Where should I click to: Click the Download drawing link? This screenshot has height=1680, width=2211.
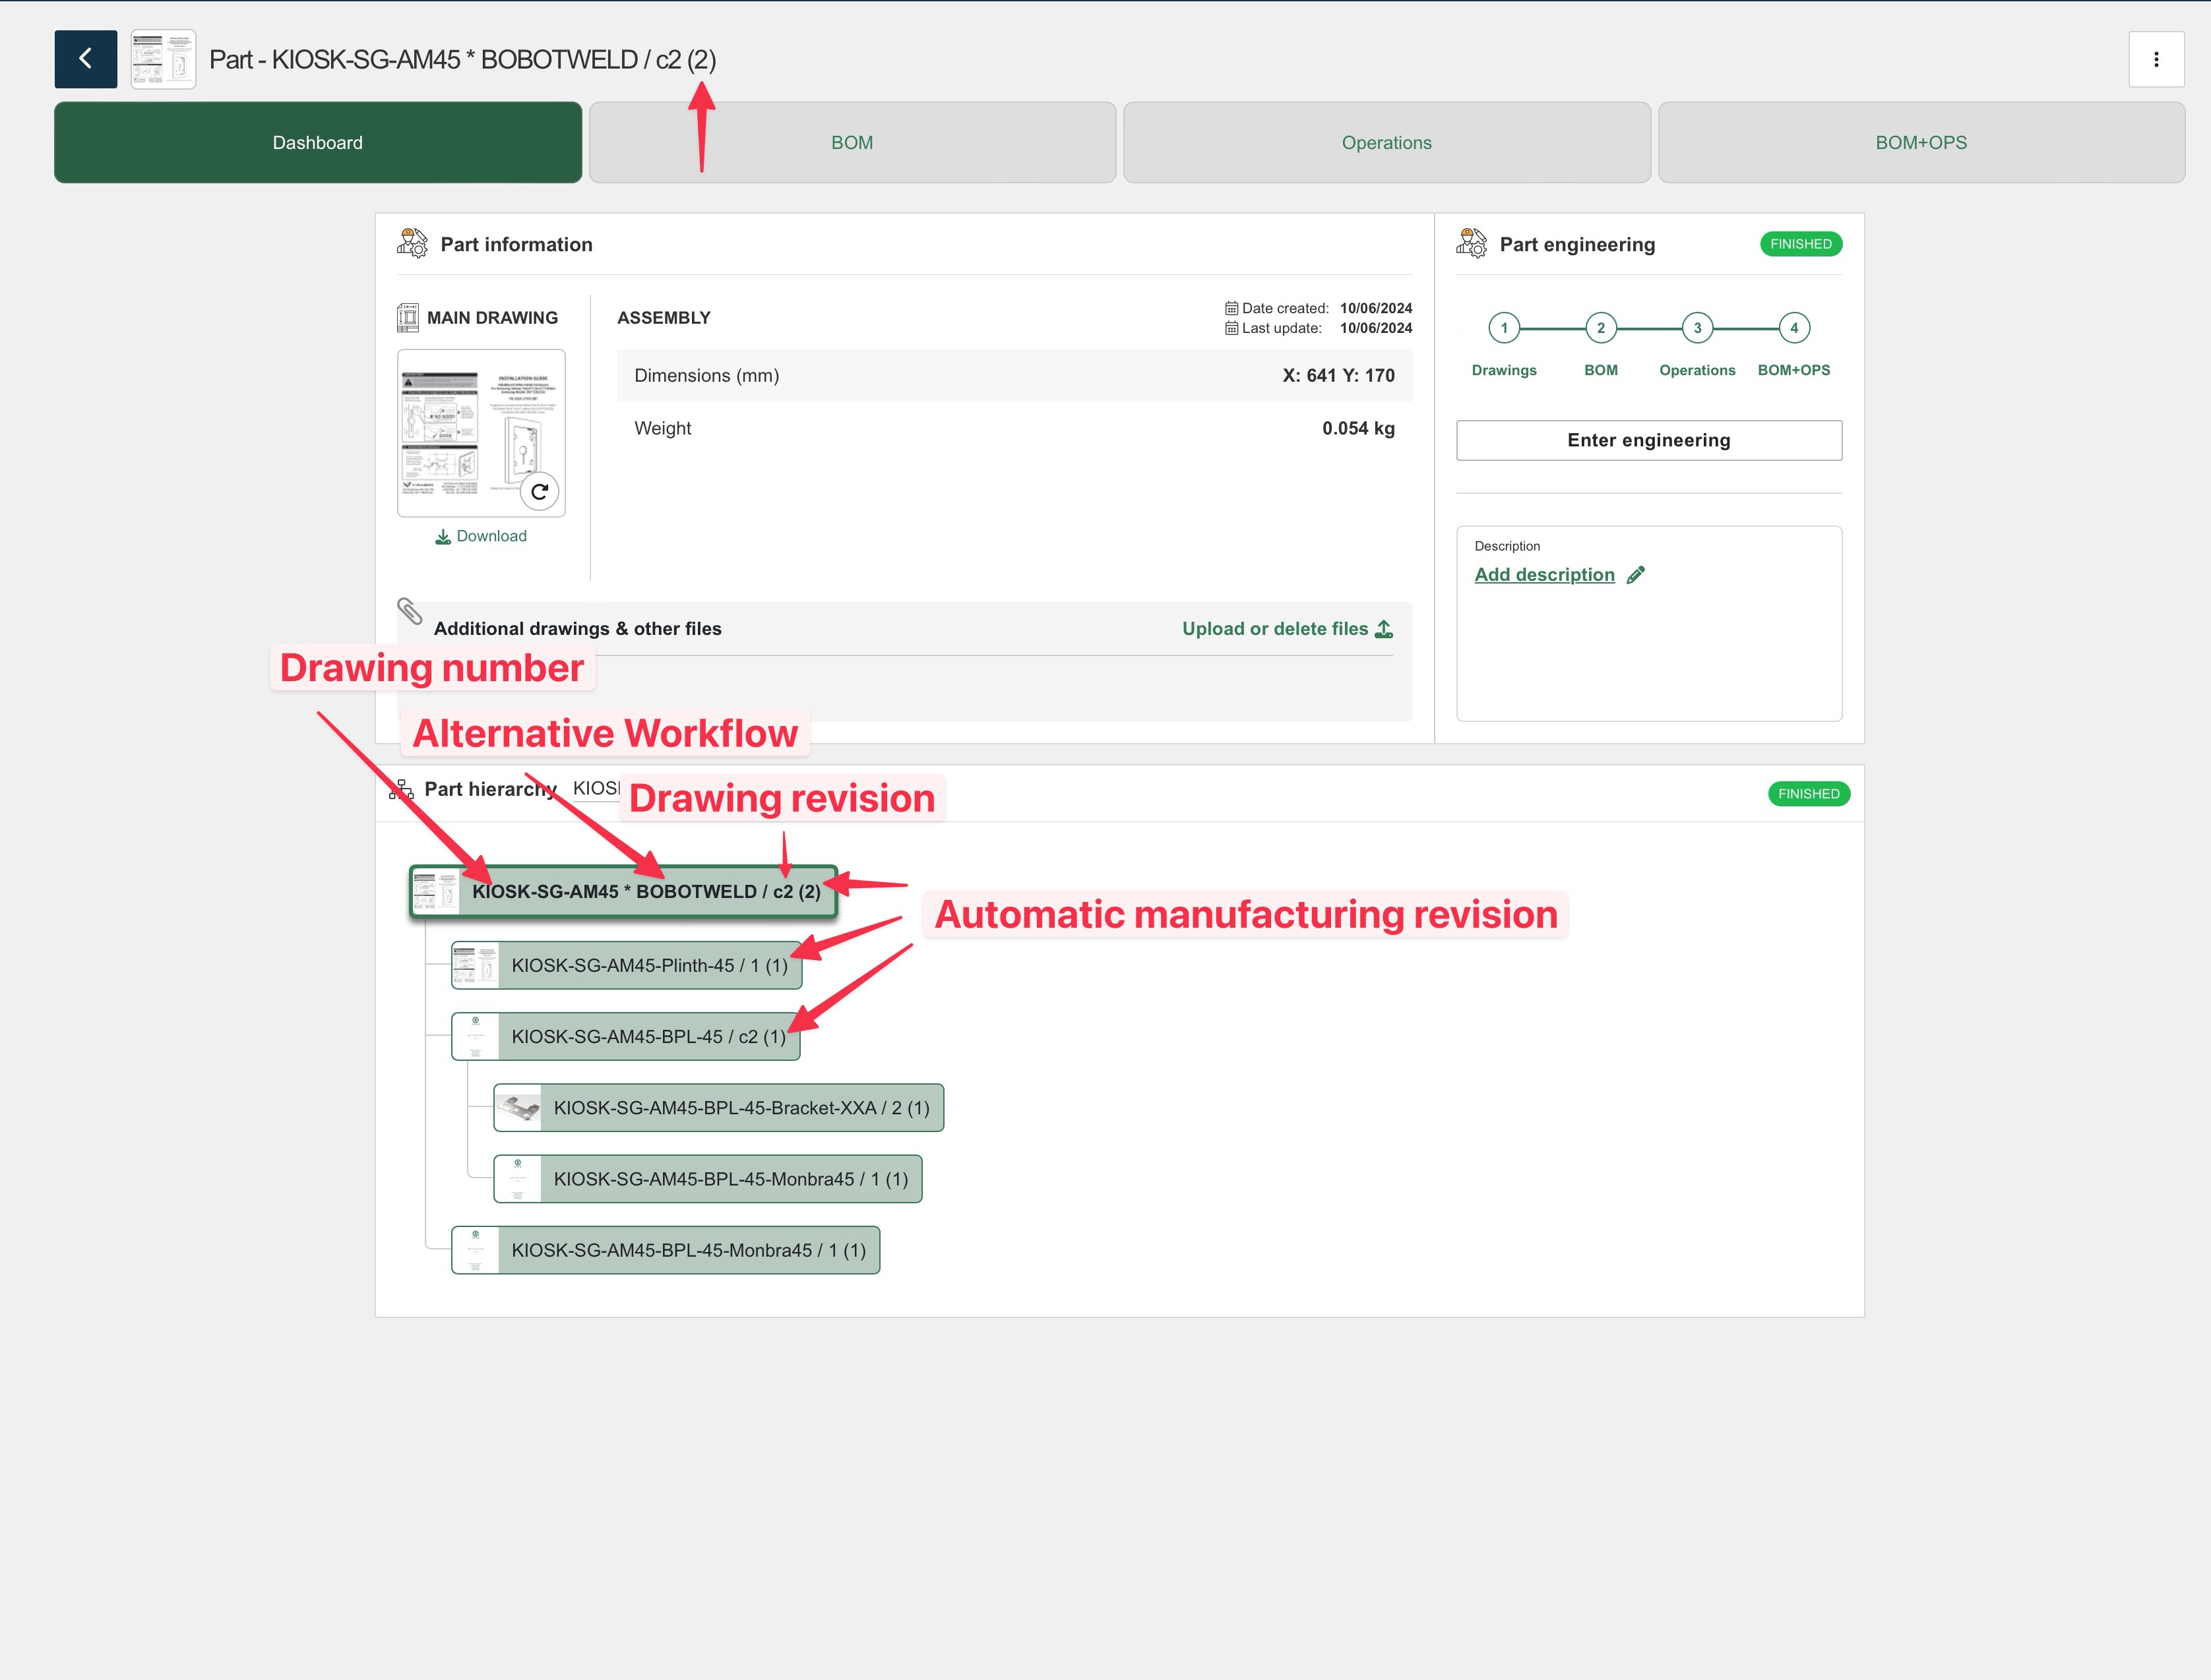(x=482, y=536)
